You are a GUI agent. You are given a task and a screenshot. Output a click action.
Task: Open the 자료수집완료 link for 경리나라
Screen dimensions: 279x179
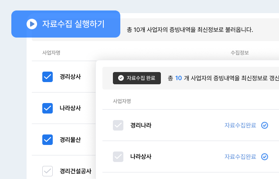(x=240, y=125)
